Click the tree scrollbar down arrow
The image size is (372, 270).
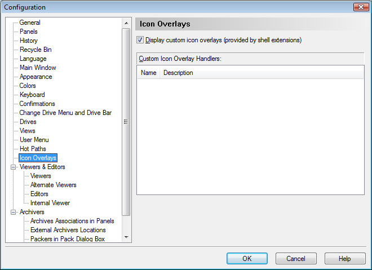click(x=126, y=237)
